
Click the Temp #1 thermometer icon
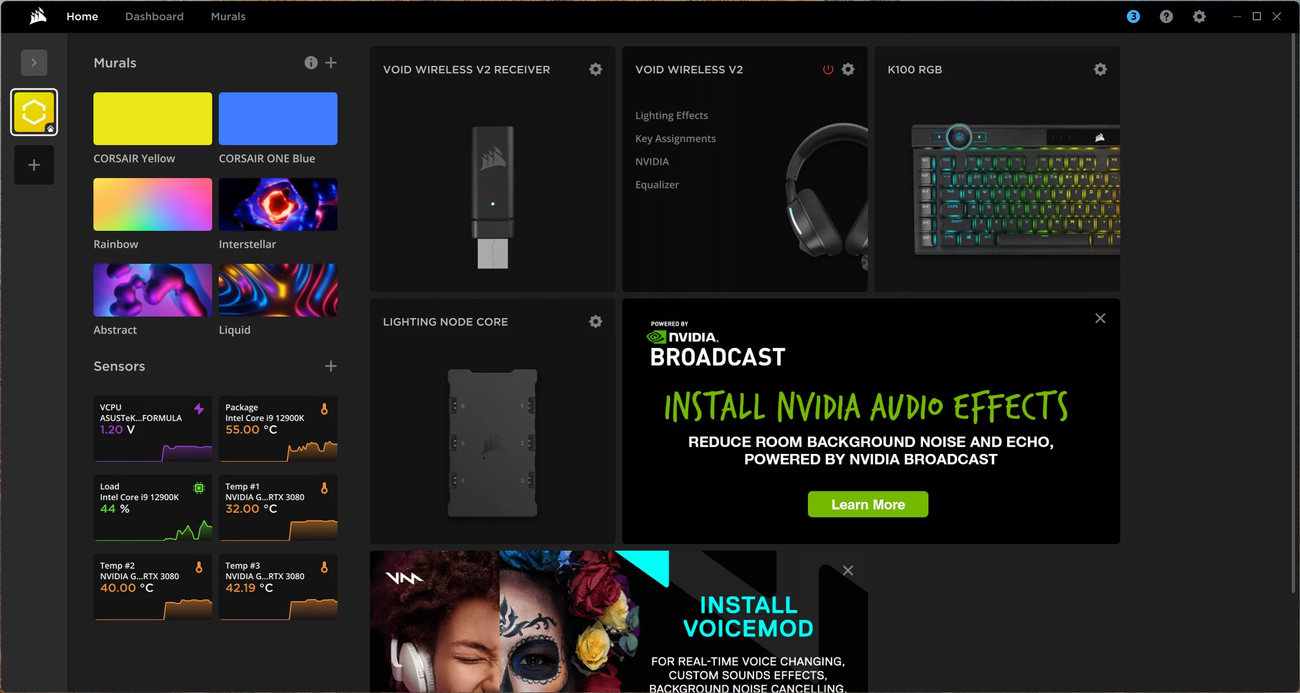tap(324, 488)
